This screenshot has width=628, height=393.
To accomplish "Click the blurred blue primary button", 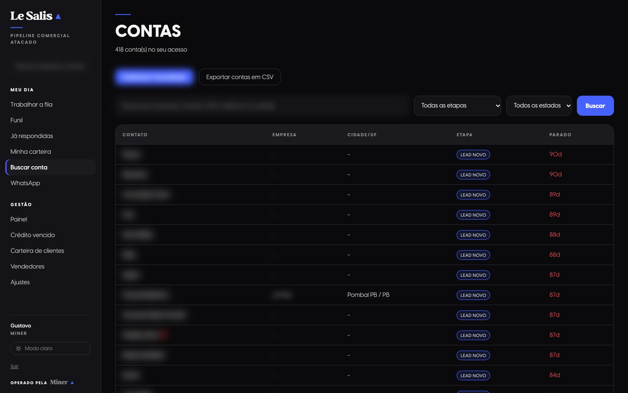I will pyautogui.click(x=154, y=77).
